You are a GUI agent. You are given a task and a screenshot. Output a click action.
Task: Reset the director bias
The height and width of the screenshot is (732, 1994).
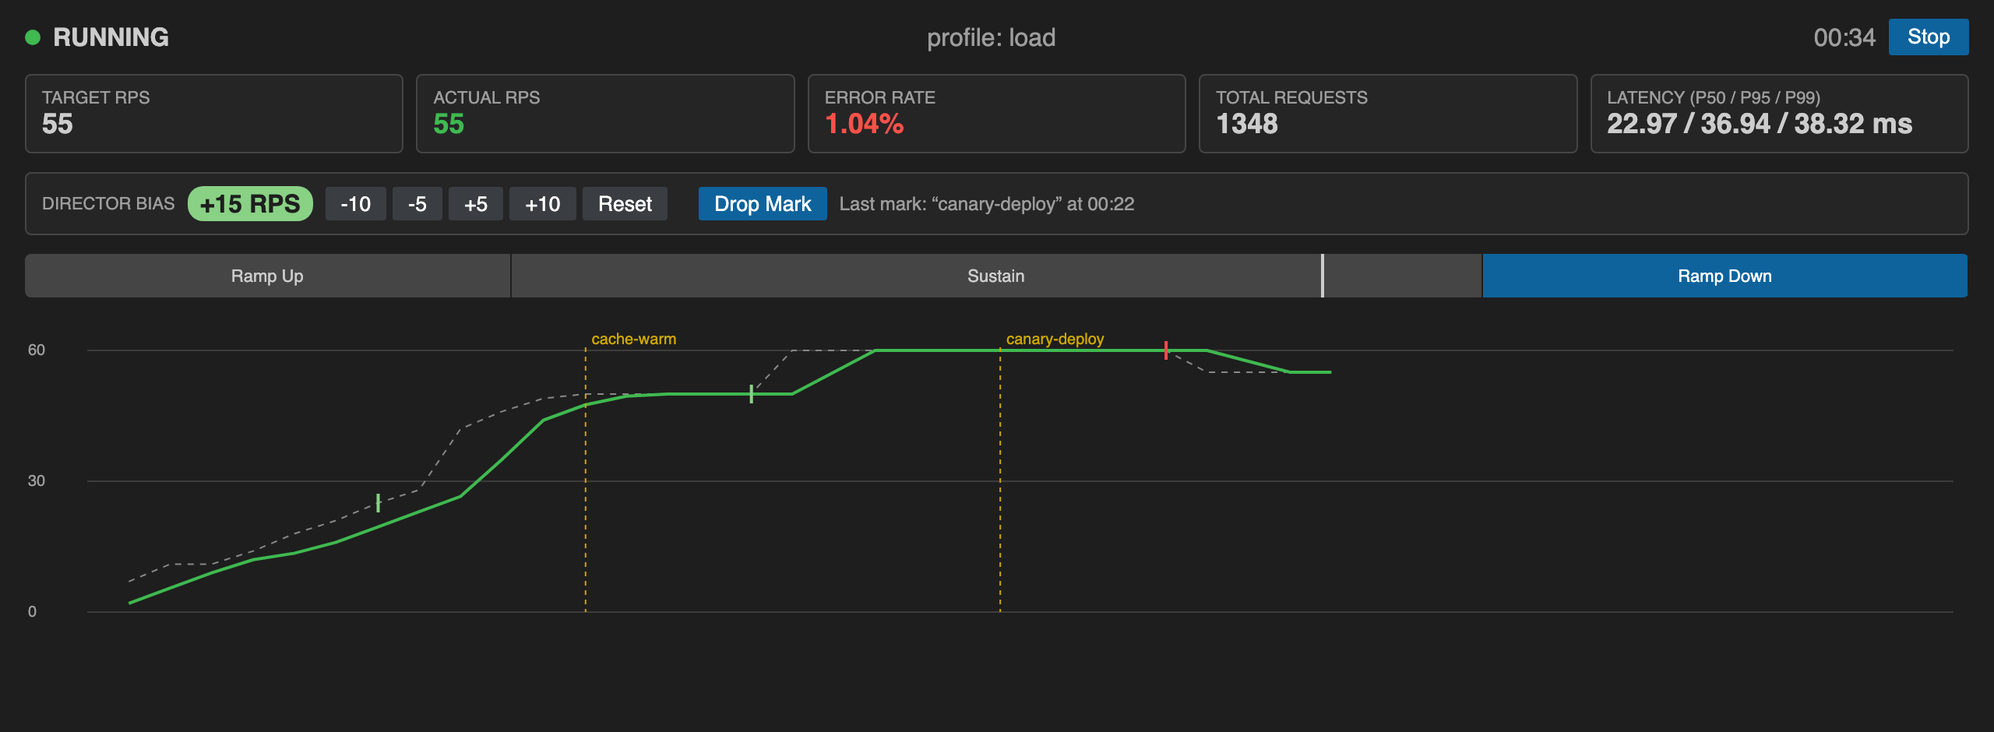pyautogui.click(x=625, y=204)
